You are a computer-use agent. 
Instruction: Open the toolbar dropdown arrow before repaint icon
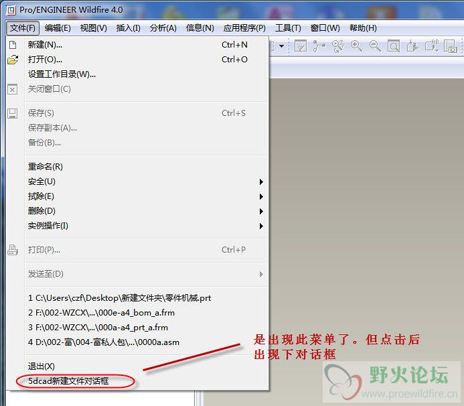281,46
